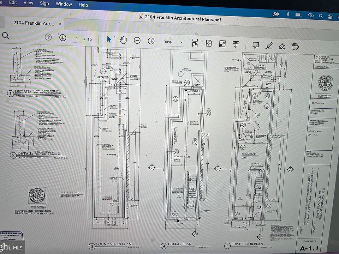Open the Help menu
The image size is (339, 254).
[x=83, y=5]
